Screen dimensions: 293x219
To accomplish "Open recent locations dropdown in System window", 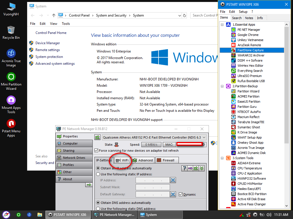I will coord(48,15).
